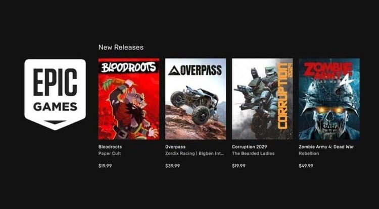Click the Zombie Army 4: Dead War title

pyautogui.click(x=326, y=147)
